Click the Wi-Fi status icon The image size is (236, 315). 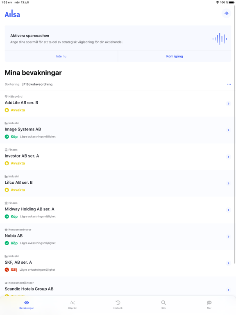[x=217, y=2]
